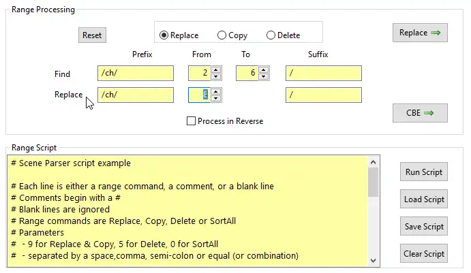Viewport: 471px width, 273px height.
Task: Decrease the Replace From value
Action: (216, 98)
